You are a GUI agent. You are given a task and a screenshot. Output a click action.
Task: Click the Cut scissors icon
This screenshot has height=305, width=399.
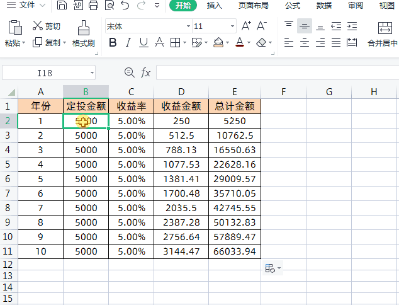(x=37, y=26)
